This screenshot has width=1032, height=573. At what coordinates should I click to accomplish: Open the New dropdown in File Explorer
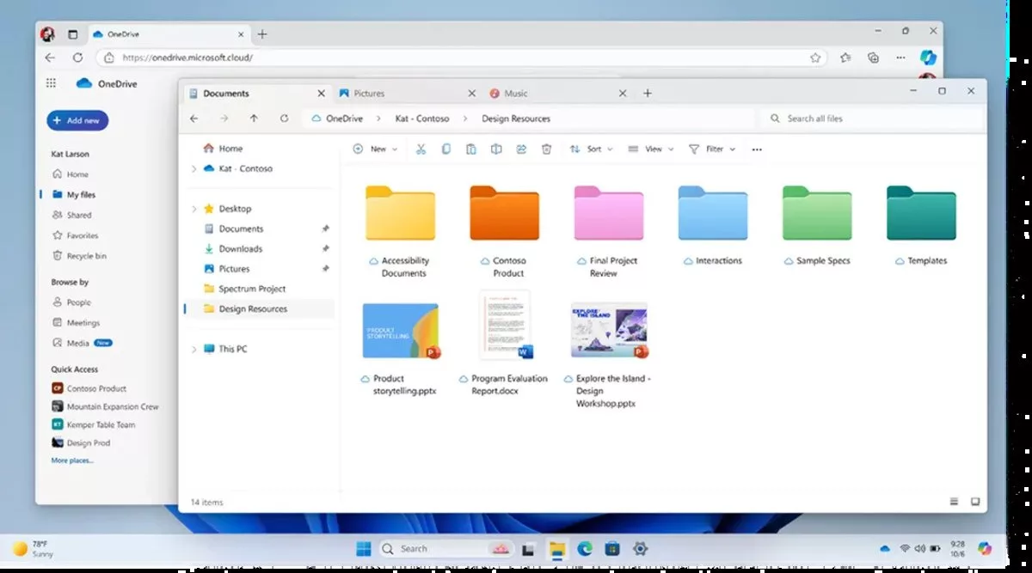(376, 149)
